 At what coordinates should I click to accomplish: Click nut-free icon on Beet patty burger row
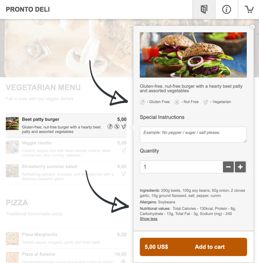pyautogui.click(x=117, y=126)
